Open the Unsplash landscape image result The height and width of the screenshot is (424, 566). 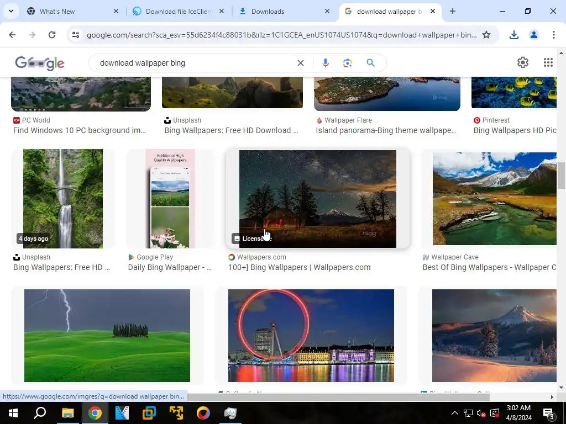click(x=232, y=92)
